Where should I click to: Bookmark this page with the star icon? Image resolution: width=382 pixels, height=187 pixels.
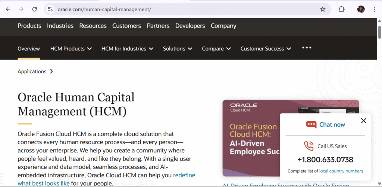323,9
